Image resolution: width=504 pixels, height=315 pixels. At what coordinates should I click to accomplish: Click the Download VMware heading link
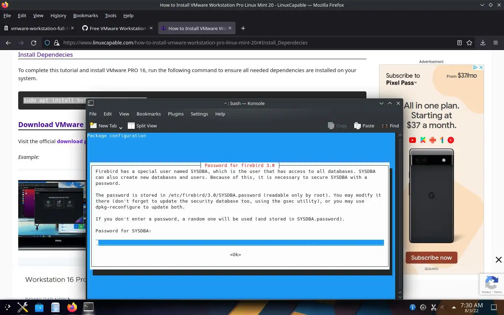click(x=51, y=125)
